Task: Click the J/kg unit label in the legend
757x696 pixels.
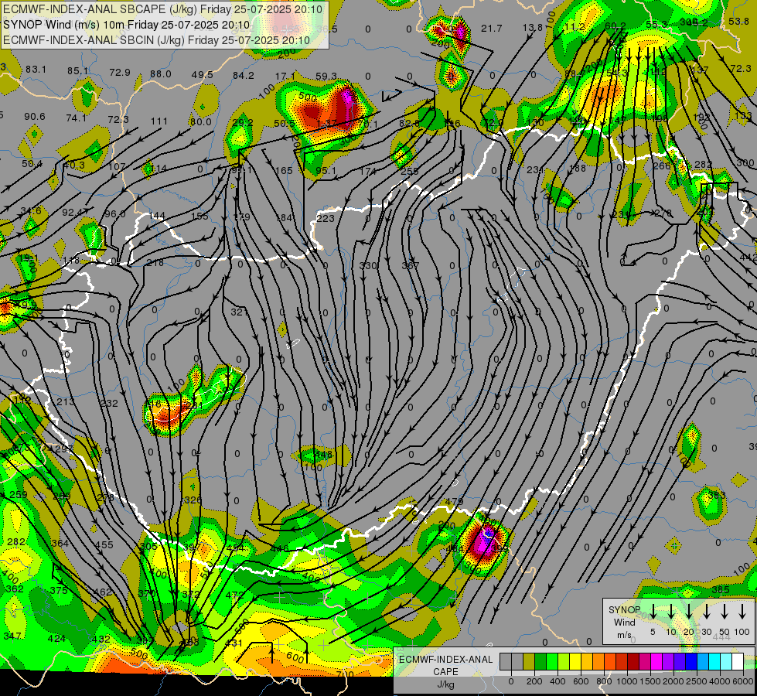Action: click(445, 684)
